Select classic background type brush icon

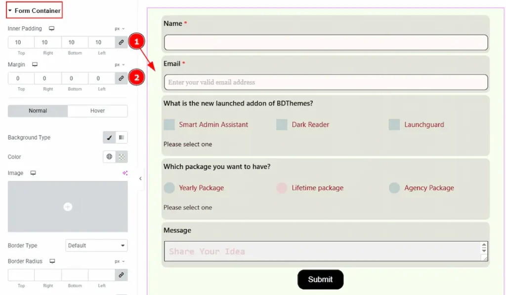click(x=109, y=137)
